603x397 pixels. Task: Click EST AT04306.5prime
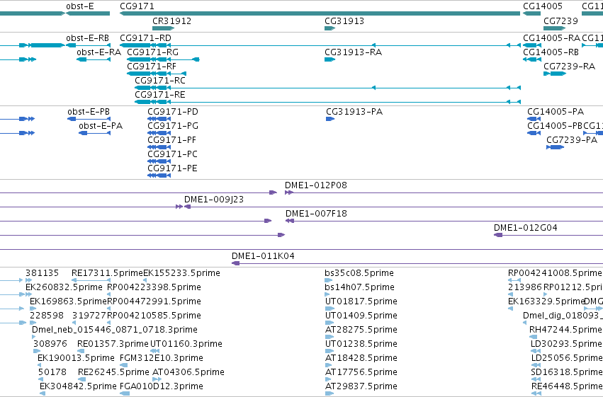(x=157, y=379)
